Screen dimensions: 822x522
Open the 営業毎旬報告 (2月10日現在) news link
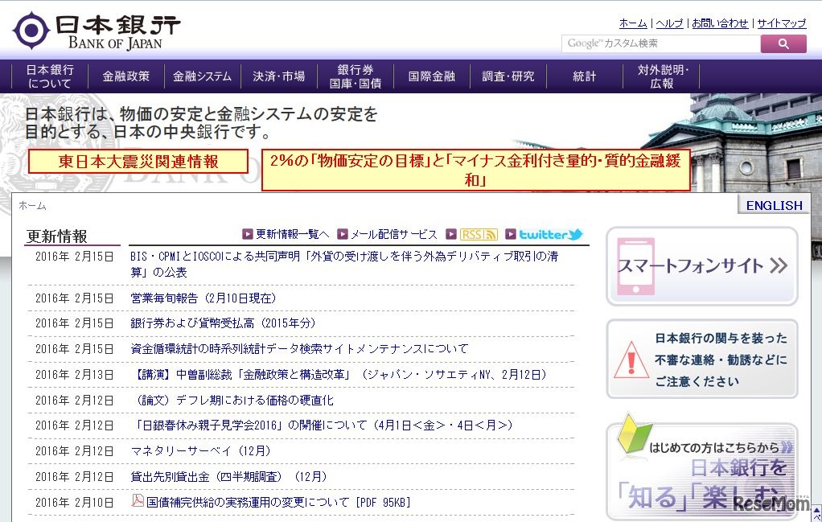[203, 298]
